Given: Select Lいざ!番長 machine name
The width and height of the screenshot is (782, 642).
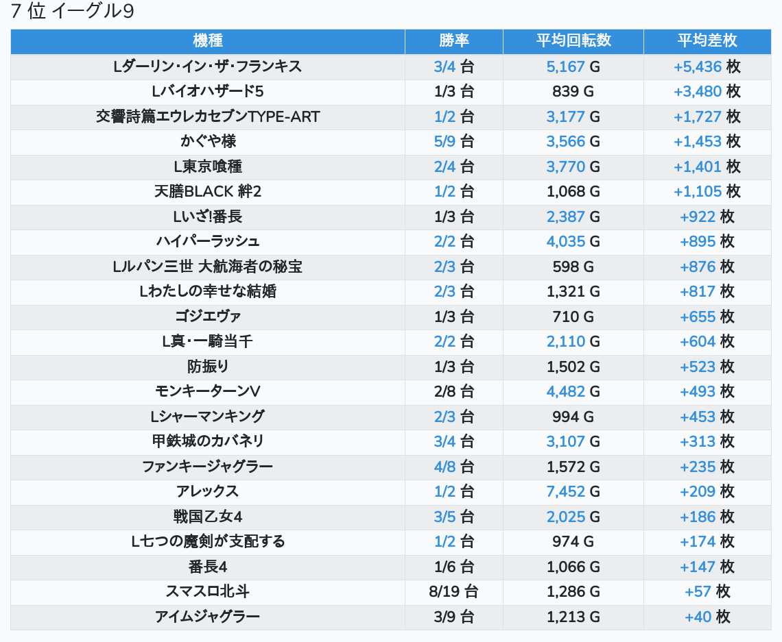Looking at the screenshot, I should (x=207, y=217).
